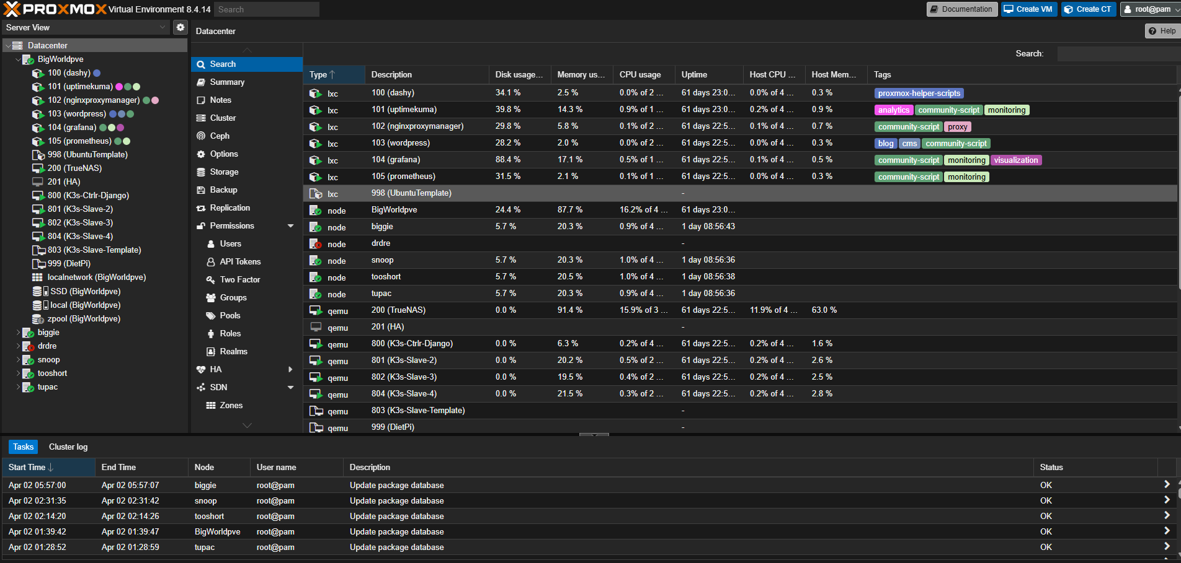Collapse the BigWorldpve node in the tree
This screenshot has width=1181, height=563.
(18, 59)
